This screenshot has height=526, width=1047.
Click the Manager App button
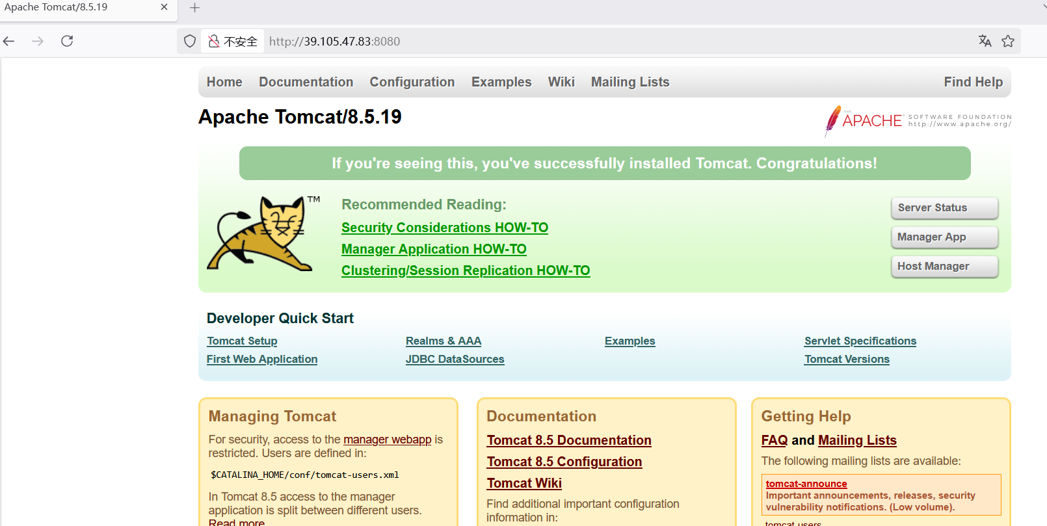(944, 237)
